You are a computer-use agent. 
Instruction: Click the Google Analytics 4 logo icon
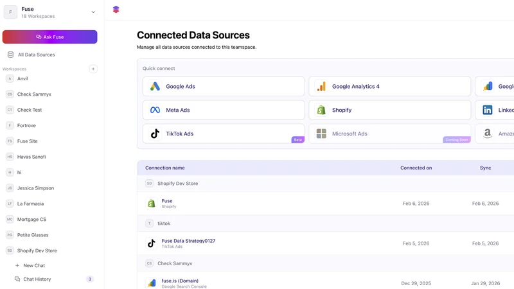click(321, 87)
